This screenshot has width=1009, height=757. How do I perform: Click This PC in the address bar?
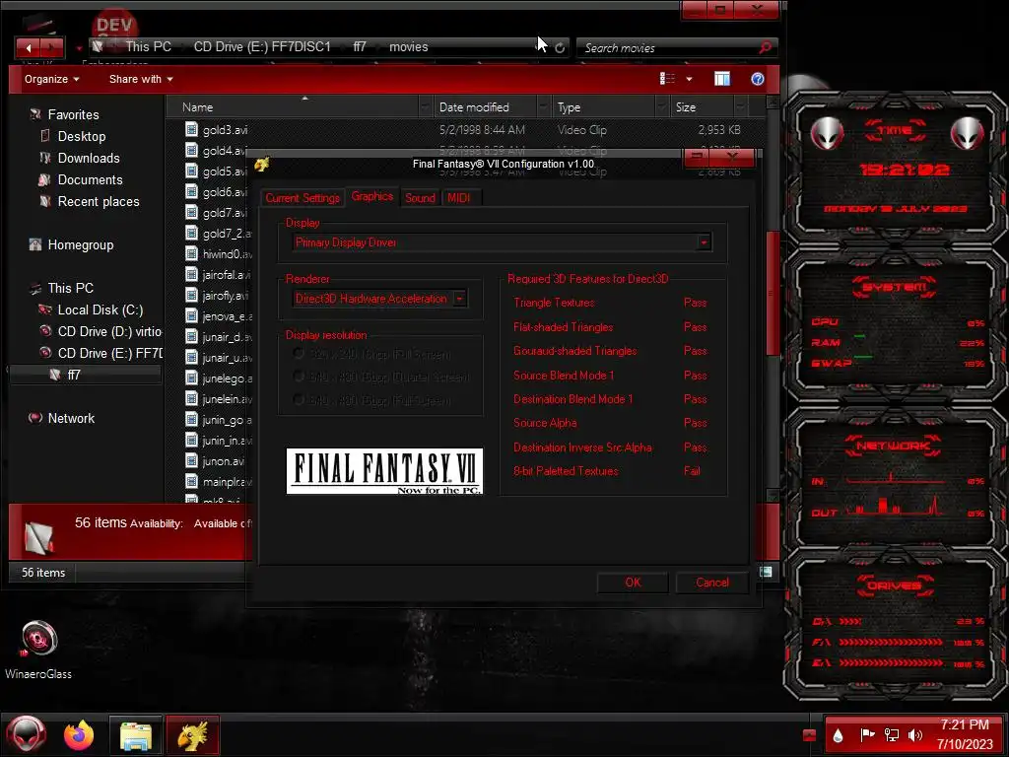(148, 47)
